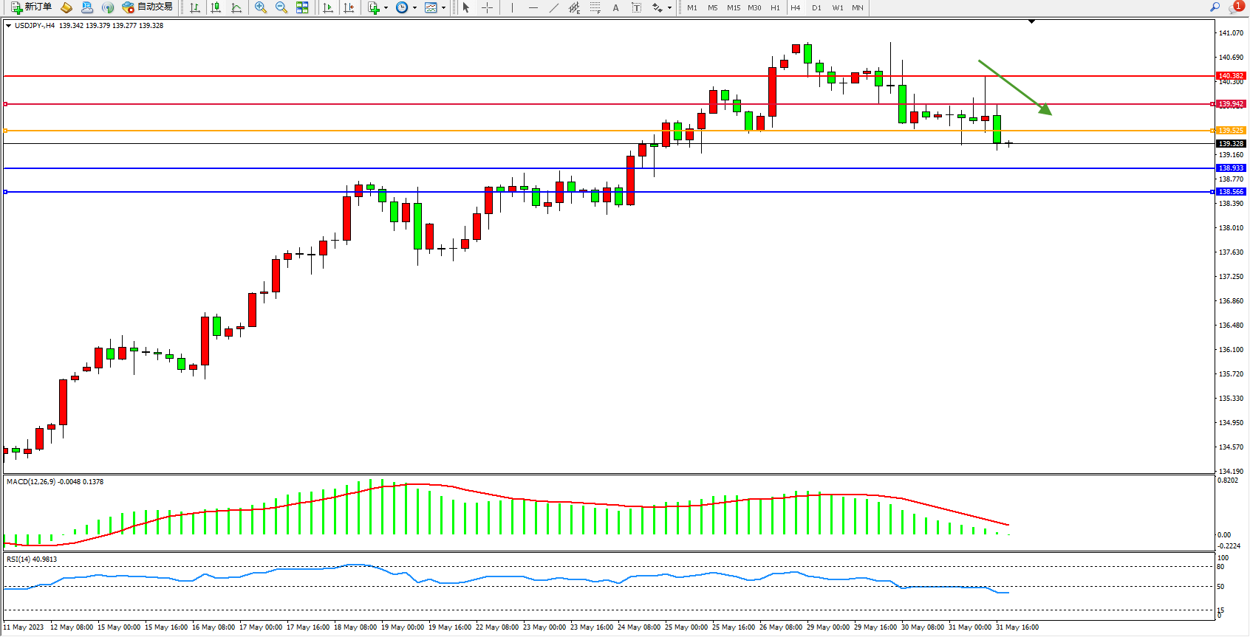Draw a trendline with the diagonal line tool
The image size is (1250, 637).
click(554, 7)
